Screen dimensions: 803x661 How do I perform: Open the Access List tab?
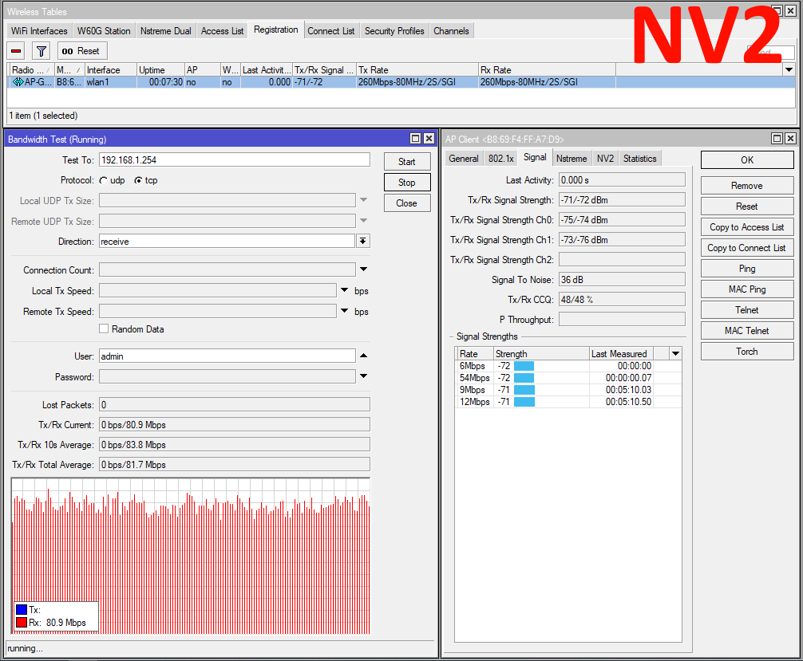tap(222, 30)
